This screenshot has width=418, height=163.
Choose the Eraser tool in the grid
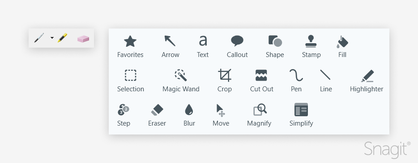point(157,115)
